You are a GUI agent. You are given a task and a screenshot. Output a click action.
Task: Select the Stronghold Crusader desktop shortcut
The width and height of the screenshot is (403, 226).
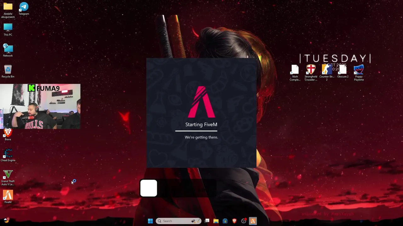[x=311, y=73]
